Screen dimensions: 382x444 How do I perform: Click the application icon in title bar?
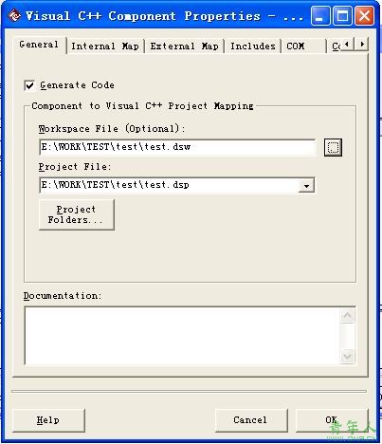(x=14, y=15)
